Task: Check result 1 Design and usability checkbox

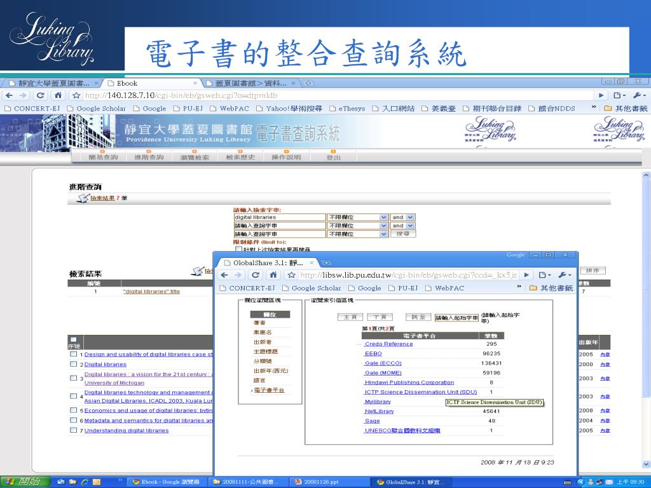Action: coord(74,354)
